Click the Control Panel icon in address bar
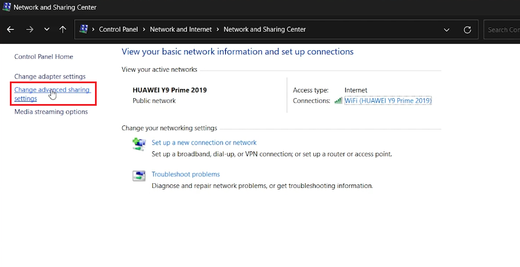 [83, 29]
